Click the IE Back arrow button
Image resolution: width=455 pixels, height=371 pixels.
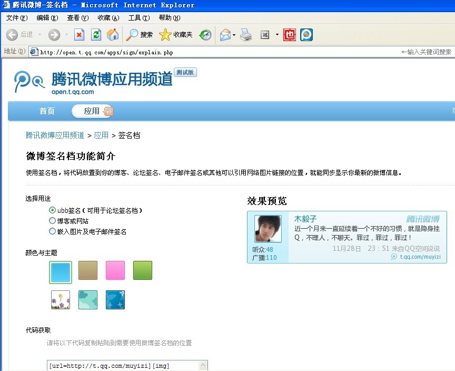[12, 35]
